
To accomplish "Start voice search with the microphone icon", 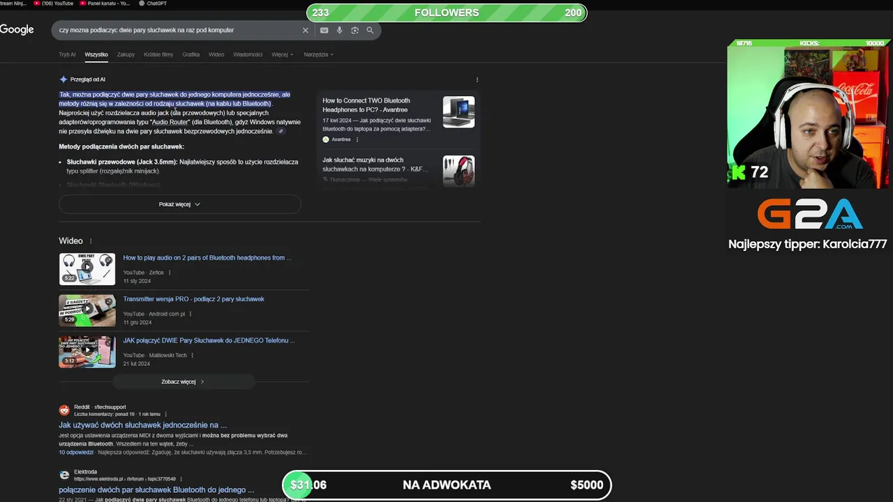I will (340, 30).
